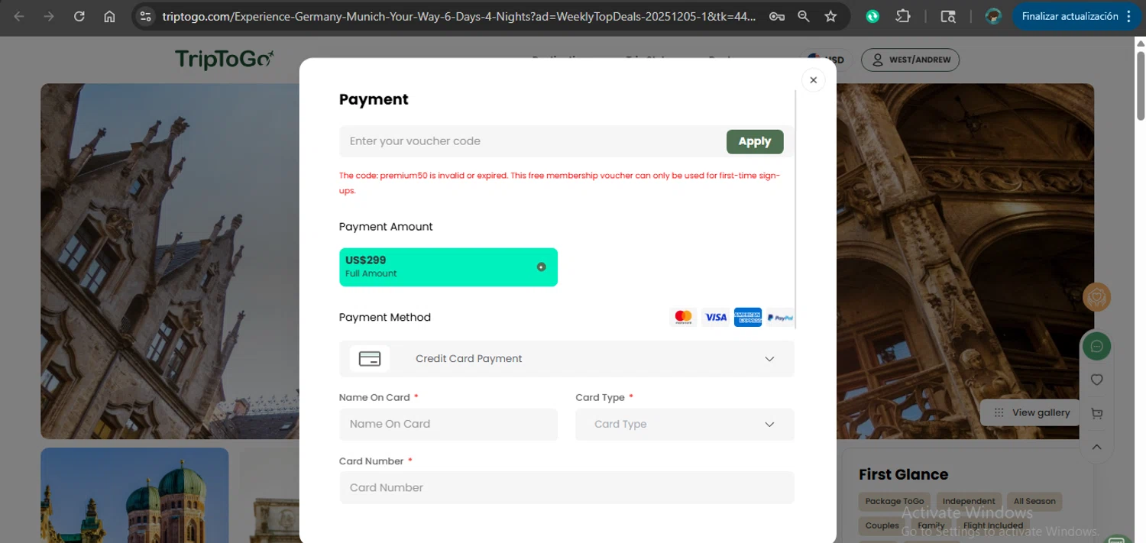Viewport: 1146px width, 543px height.
Task: Click Finalizar actualización button
Action: coord(1070,16)
